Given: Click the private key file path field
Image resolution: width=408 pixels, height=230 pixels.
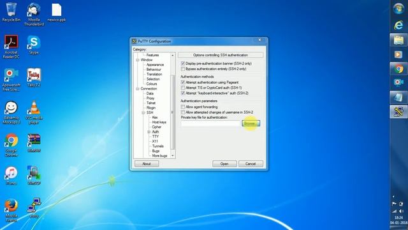Looking at the screenshot, I should coord(210,123).
